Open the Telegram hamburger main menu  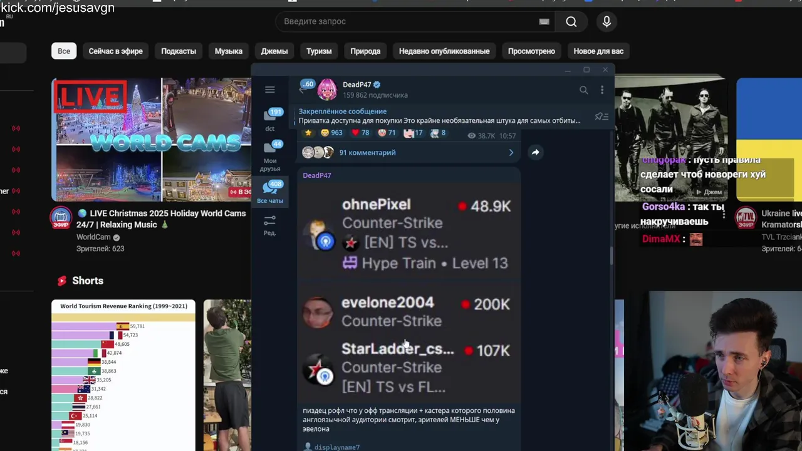click(x=269, y=90)
